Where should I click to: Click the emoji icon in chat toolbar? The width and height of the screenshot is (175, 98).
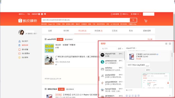click(x=127, y=96)
